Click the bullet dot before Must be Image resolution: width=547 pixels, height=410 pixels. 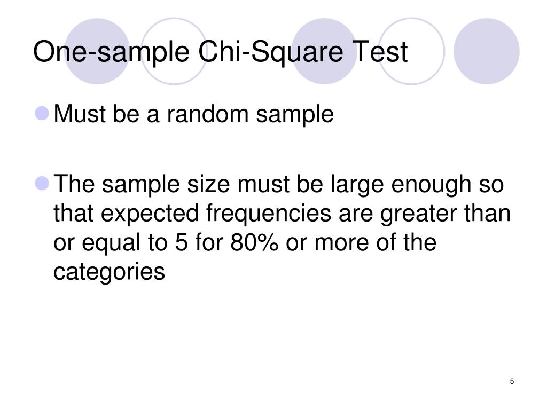(x=42, y=113)
